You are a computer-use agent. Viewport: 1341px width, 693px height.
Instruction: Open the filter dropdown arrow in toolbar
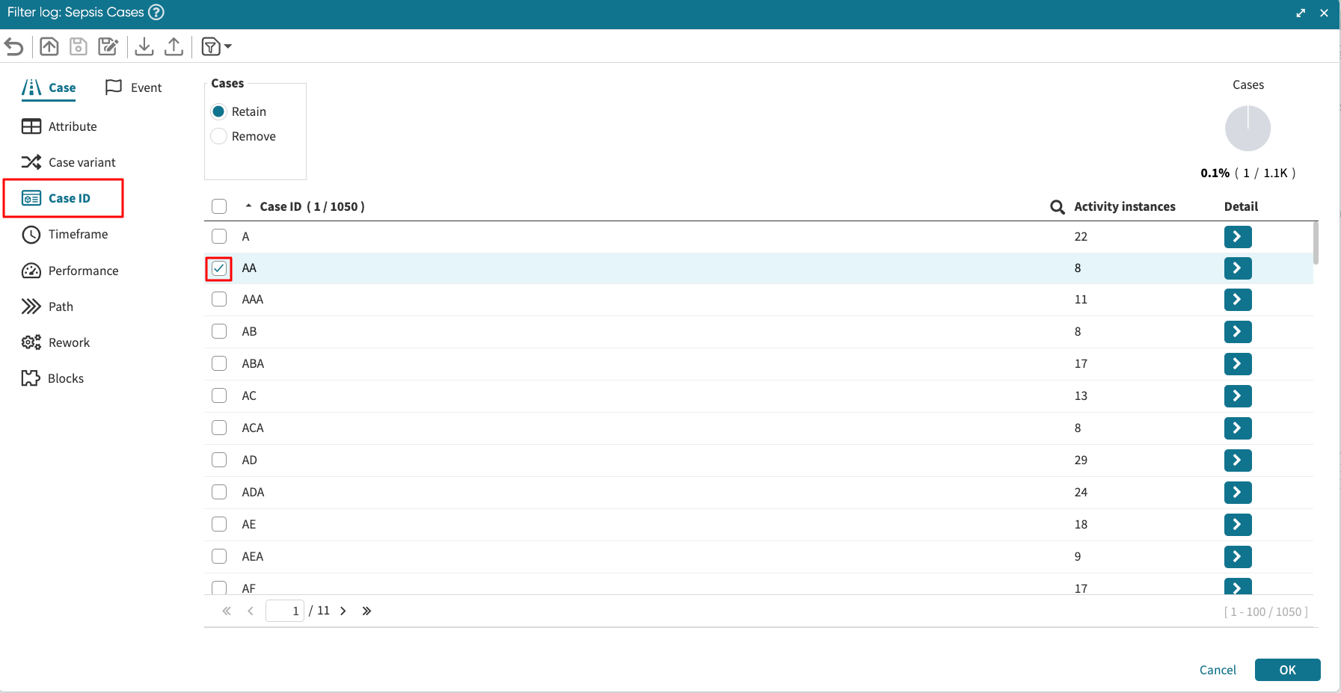[x=227, y=46]
